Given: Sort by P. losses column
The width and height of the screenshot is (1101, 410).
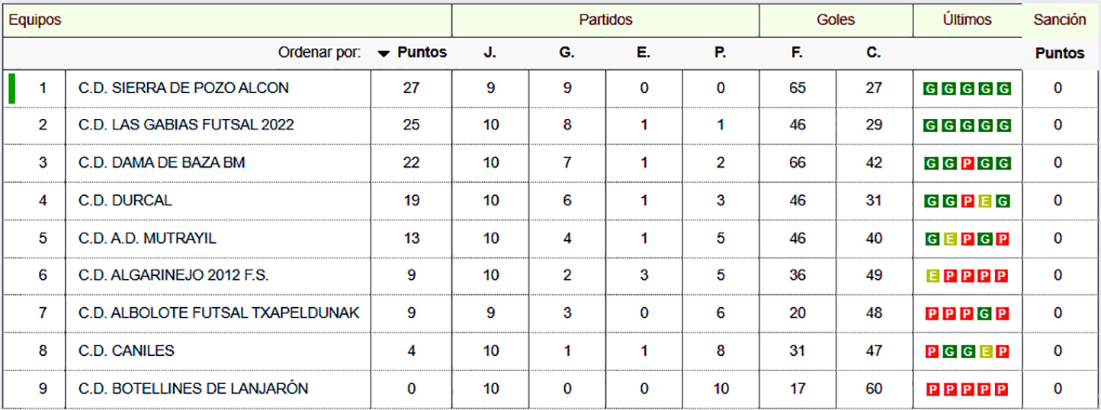Looking at the screenshot, I should [x=720, y=53].
